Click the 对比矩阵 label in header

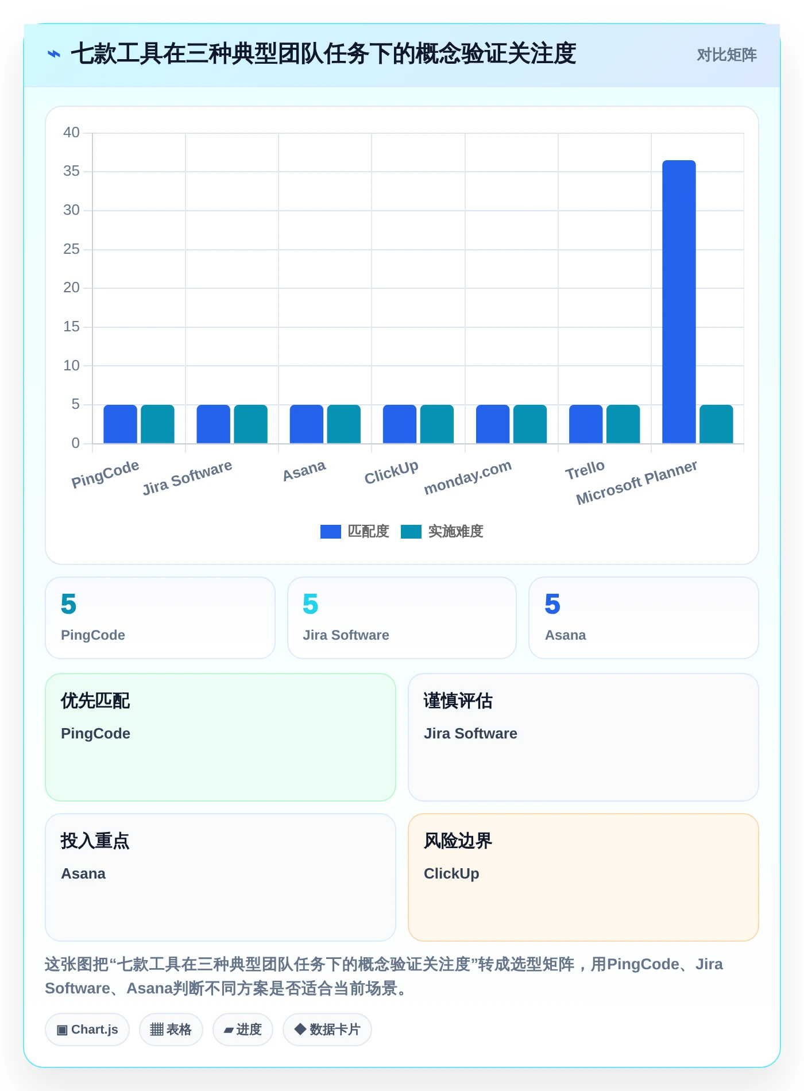pos(726,55)
